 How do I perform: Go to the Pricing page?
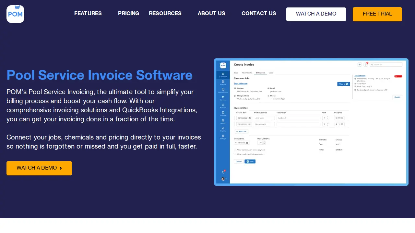click(x=128, y=14)
